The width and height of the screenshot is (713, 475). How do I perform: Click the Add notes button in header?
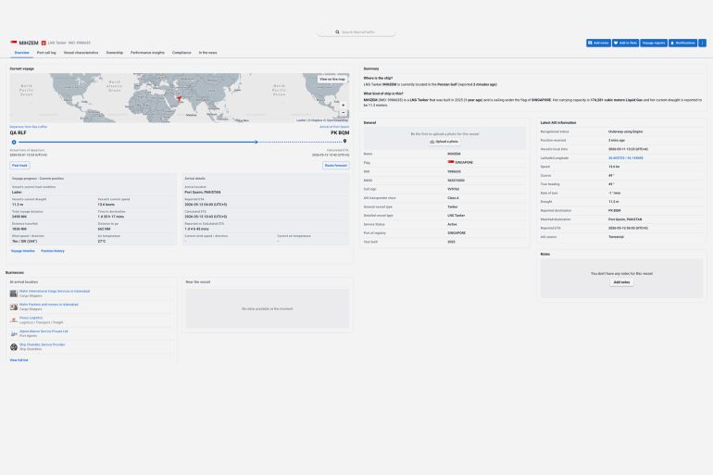click(598, 43)
